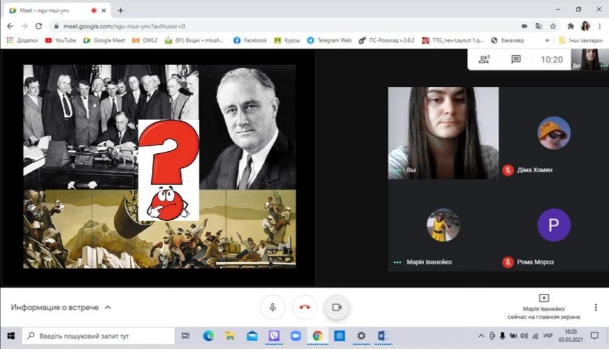Image resolution: width=609 pixels, height=349 pixels.
Task: Bookmark this page with the star icon
Action: (553, 26)
